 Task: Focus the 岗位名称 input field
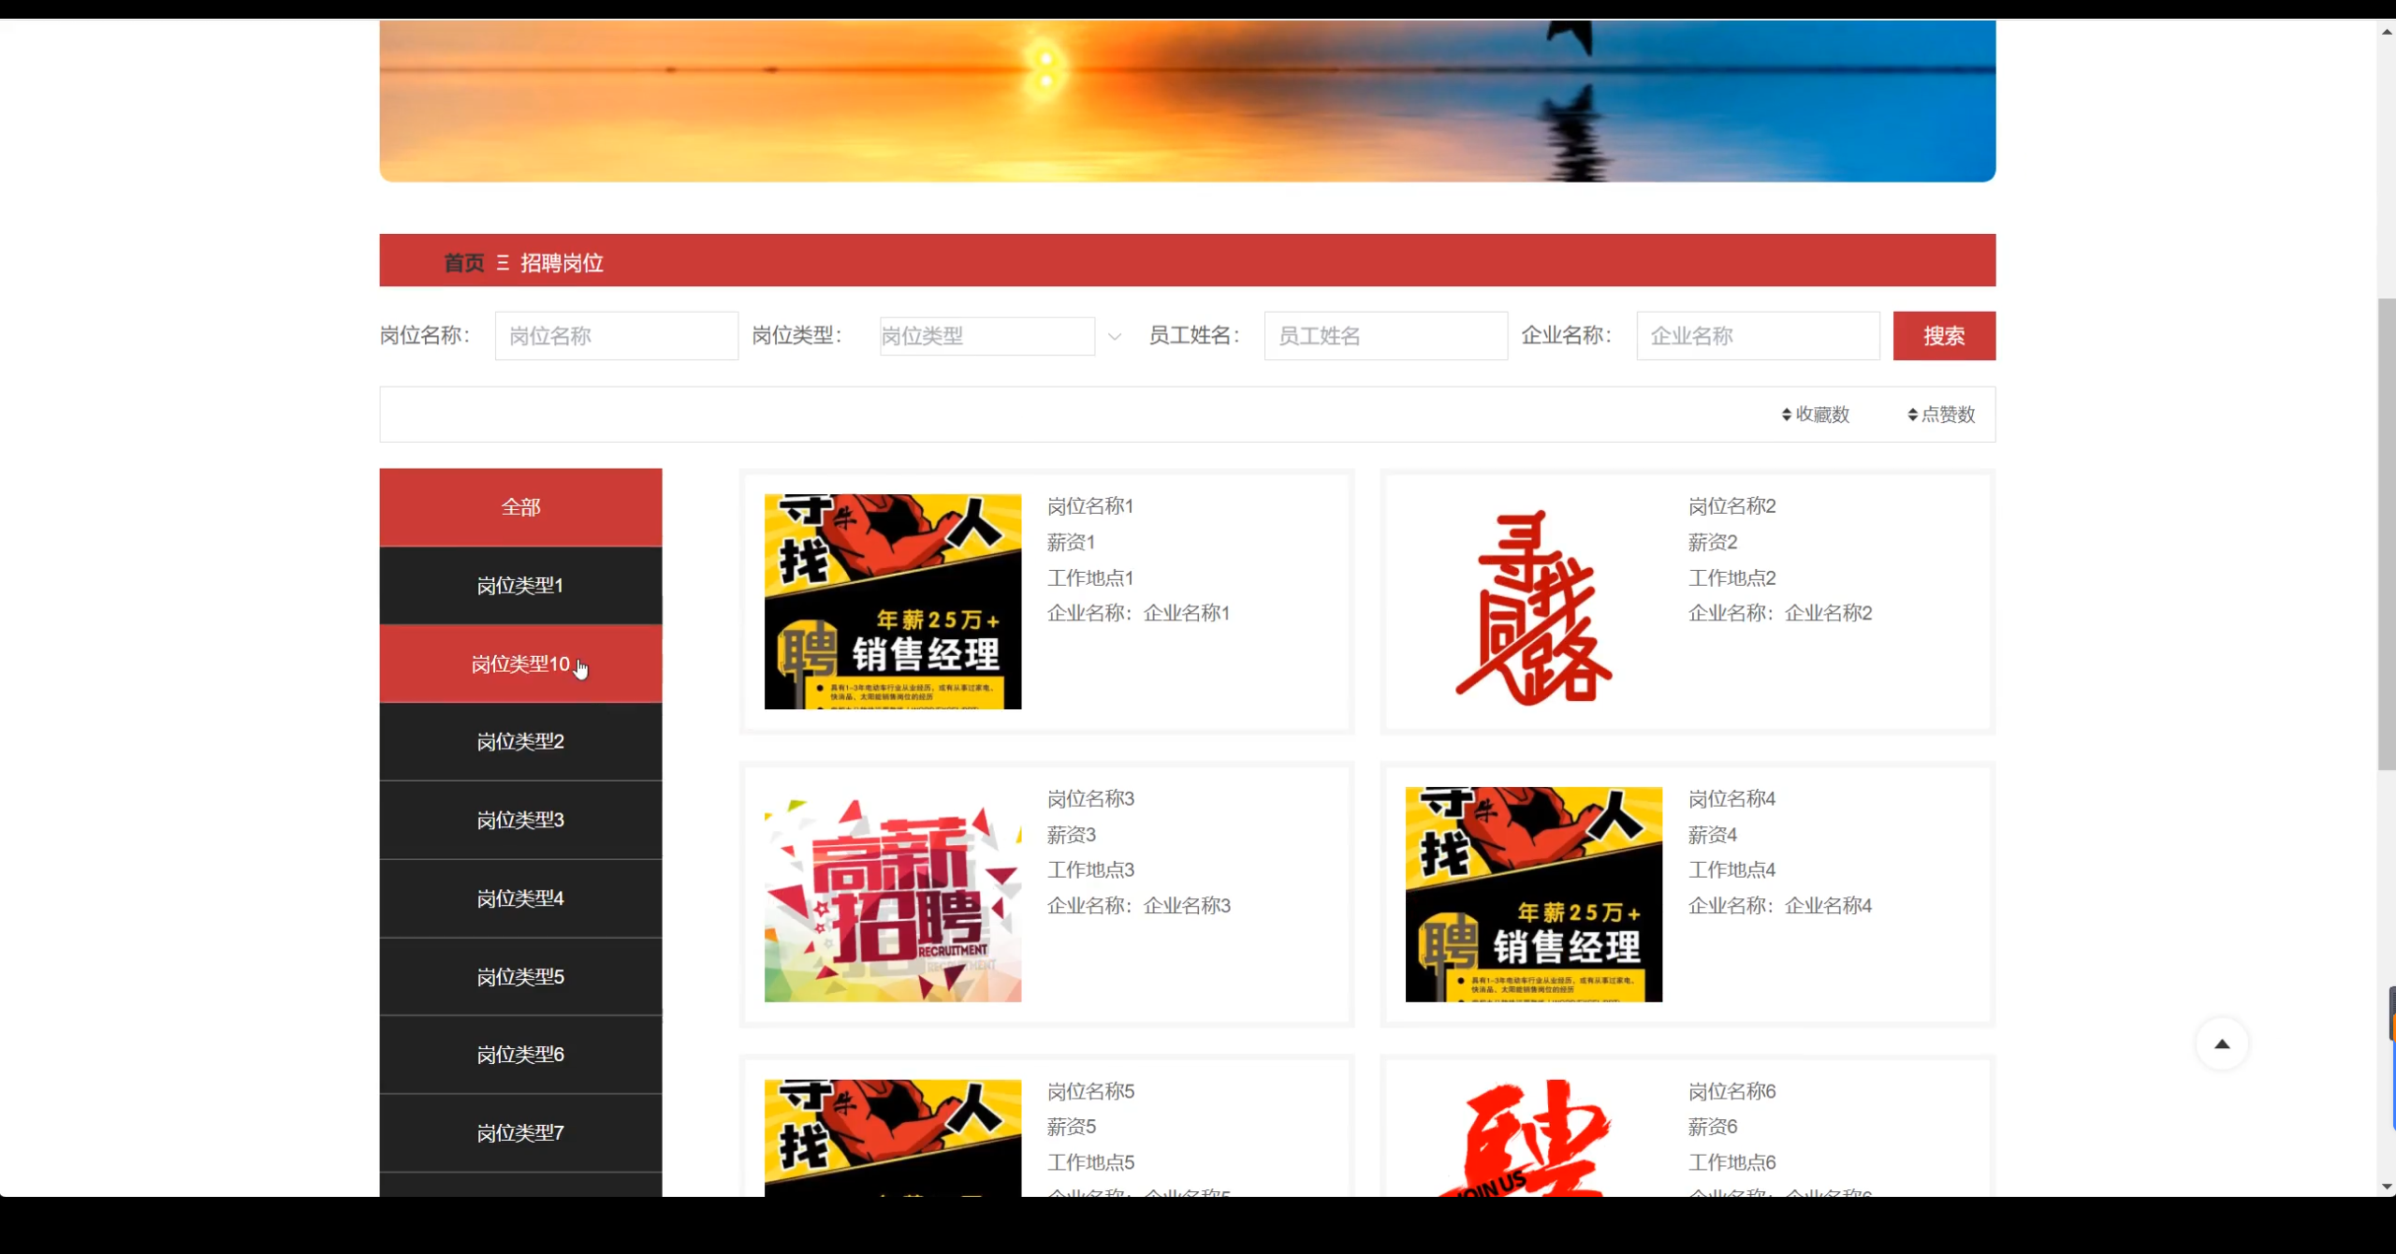tap(616, 336)
